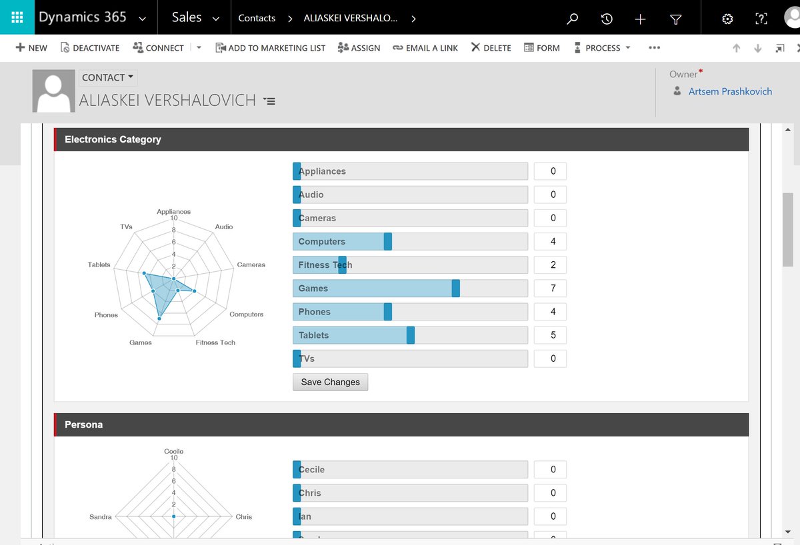Click the next record down arrow
The height and width of the screenshot is (545, 800).
tap(758, 48)
